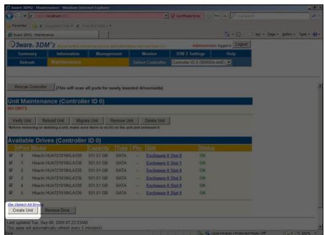Open 3DM 2 Settings menu
Screen dimensions: 324x235
coord(190,54)
